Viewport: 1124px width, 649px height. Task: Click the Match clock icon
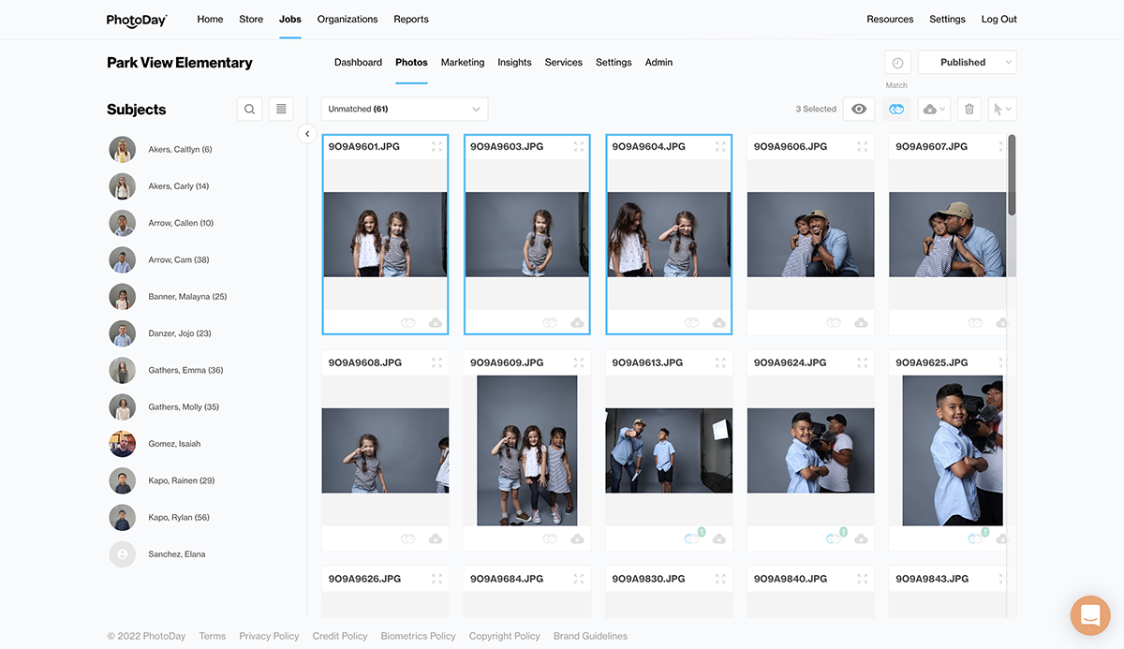click(x=897, y=63)
